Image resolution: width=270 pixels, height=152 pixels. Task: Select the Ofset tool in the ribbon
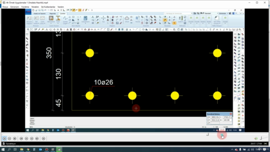click(x=127, y=19)
